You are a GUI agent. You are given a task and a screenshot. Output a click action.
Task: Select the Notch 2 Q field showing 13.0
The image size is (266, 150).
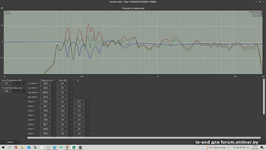[x=79, y=106]
